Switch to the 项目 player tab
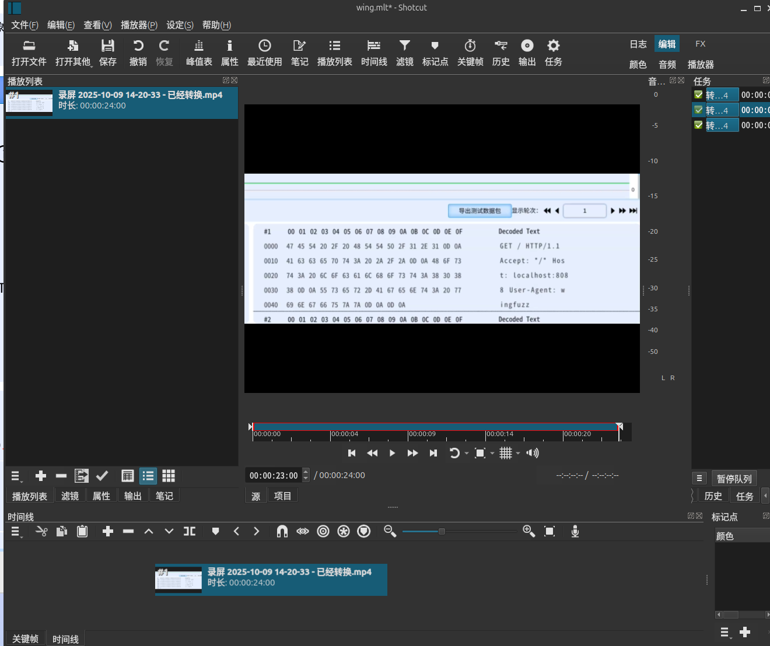Screen dimensions: 770x646 point(282,496)
